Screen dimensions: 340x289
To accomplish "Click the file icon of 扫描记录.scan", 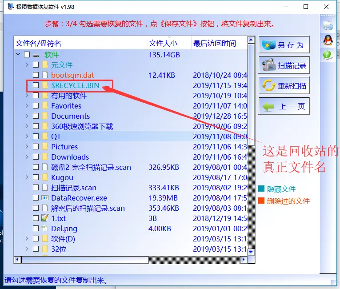I will tap(45, 188).
